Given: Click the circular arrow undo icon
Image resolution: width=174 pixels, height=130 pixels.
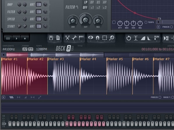Looking at the screenshot, I should coord(129,38).
